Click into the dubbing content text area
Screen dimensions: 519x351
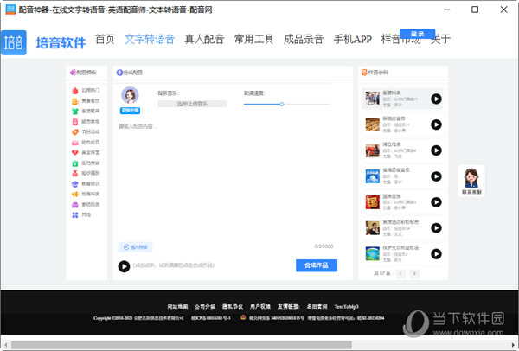tap(226, 181)
